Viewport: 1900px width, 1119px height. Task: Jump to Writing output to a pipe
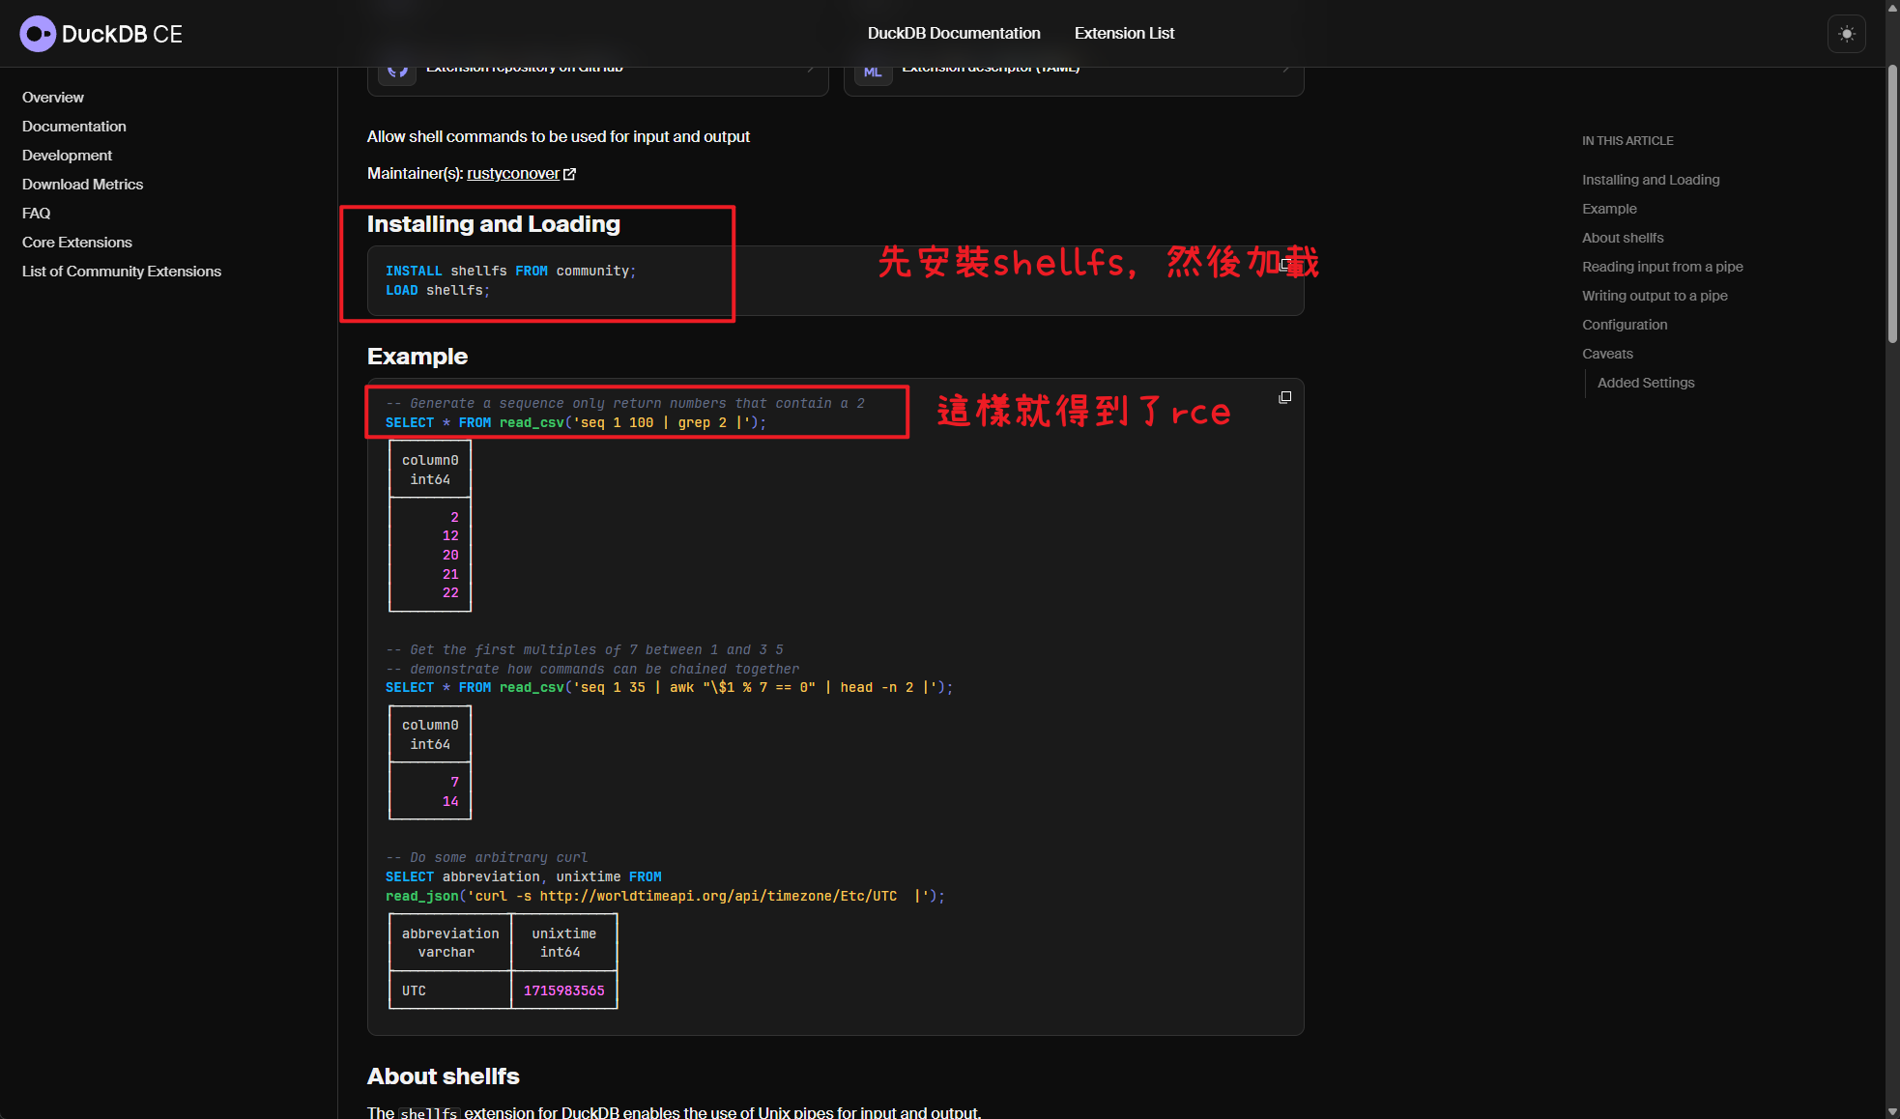point(1655,296)
